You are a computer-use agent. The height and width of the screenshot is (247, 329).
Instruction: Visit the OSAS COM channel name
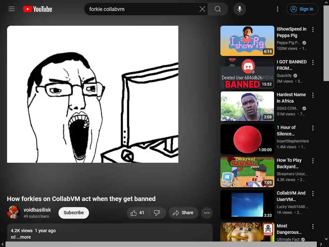(x=288, y=108)
